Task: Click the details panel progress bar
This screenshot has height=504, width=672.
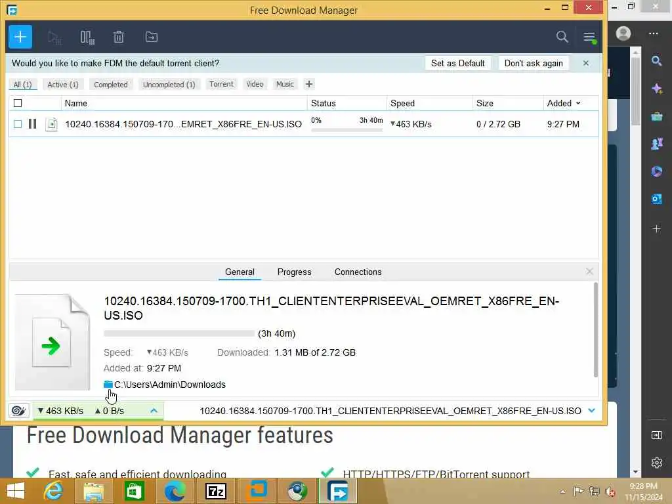Action: pos(179,333)
